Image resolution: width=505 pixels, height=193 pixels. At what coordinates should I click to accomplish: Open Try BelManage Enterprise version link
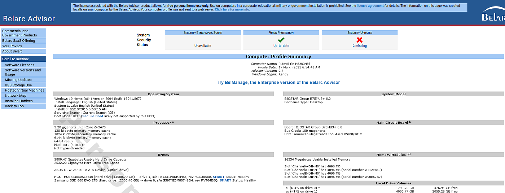click(278, 83)
